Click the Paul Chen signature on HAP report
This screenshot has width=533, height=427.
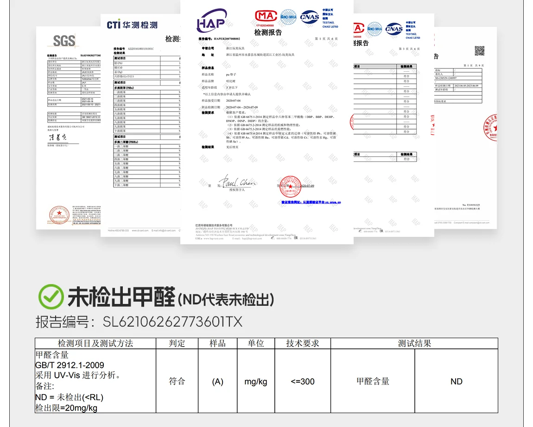click(x=238, y=182)
